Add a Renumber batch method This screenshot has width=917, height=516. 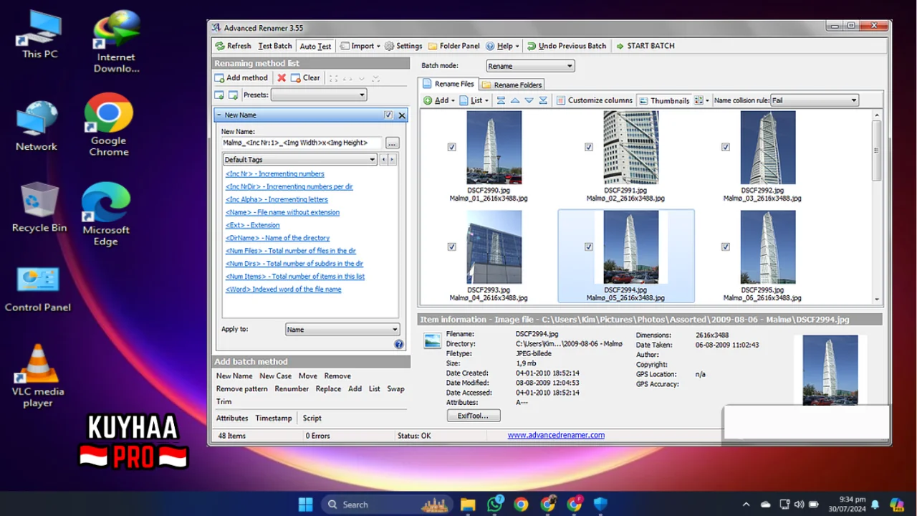pos(292,389)
